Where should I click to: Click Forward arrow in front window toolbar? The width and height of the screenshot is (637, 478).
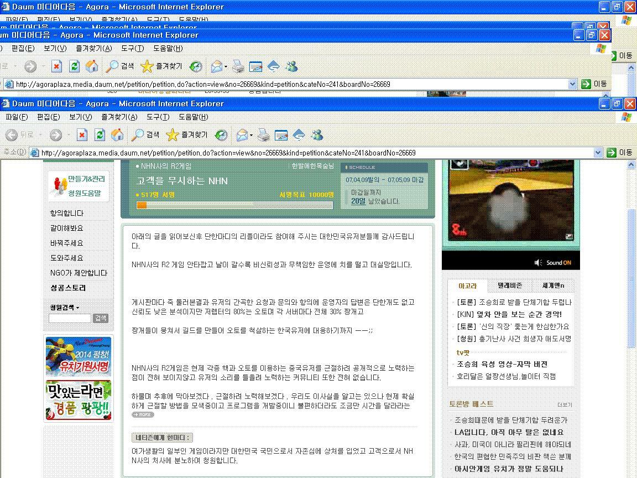click(x=56, y=135)
